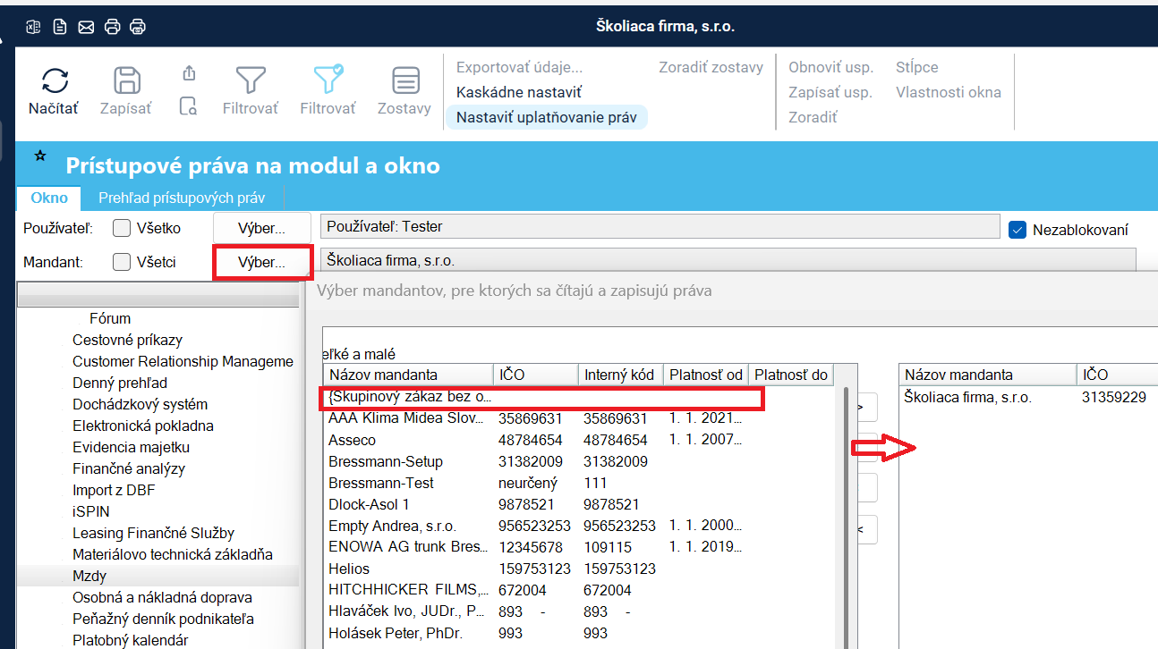Select the Asseco mandant row

[579, 440]
